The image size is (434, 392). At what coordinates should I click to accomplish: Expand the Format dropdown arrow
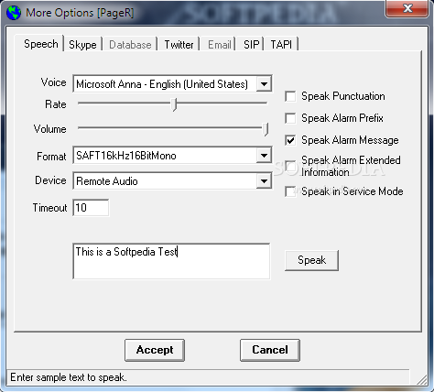point(264,156)
